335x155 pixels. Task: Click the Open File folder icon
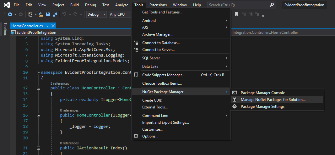coord(41,14)
